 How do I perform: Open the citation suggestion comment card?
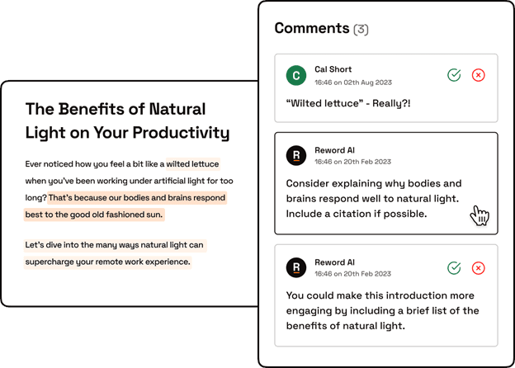tap(386, 183)
